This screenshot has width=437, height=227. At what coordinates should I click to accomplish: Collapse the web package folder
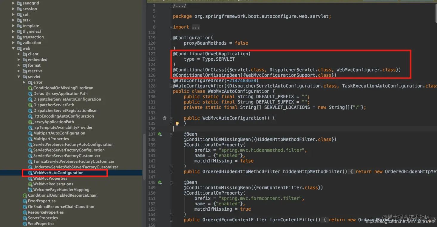pos(13,48)
